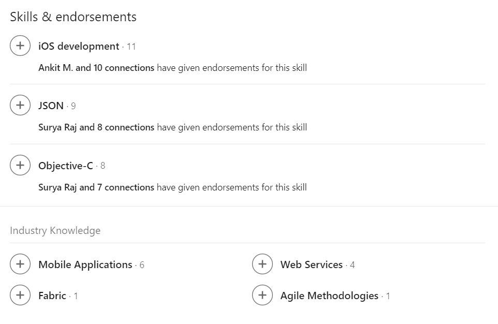Viewport: 498px width, 324px height.
Task: Endorse Agile Methodologies with the plus icon
Action: click(262, 295)
